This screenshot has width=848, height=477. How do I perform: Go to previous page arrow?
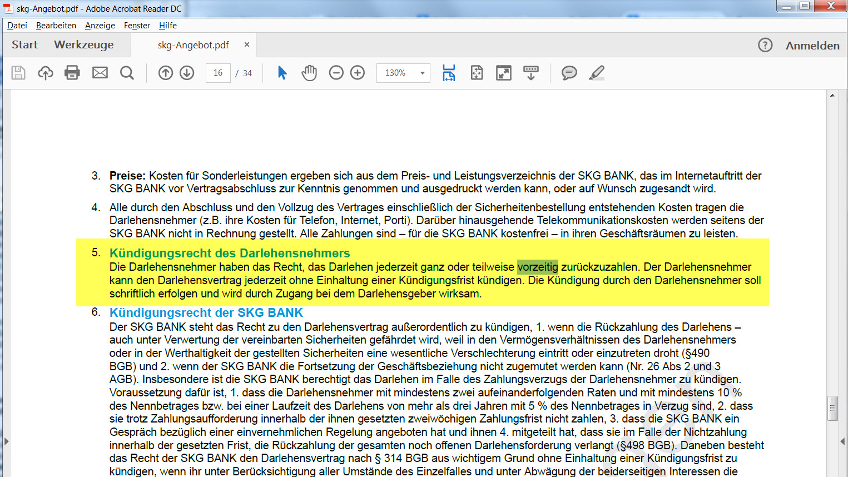click(166, 73)
